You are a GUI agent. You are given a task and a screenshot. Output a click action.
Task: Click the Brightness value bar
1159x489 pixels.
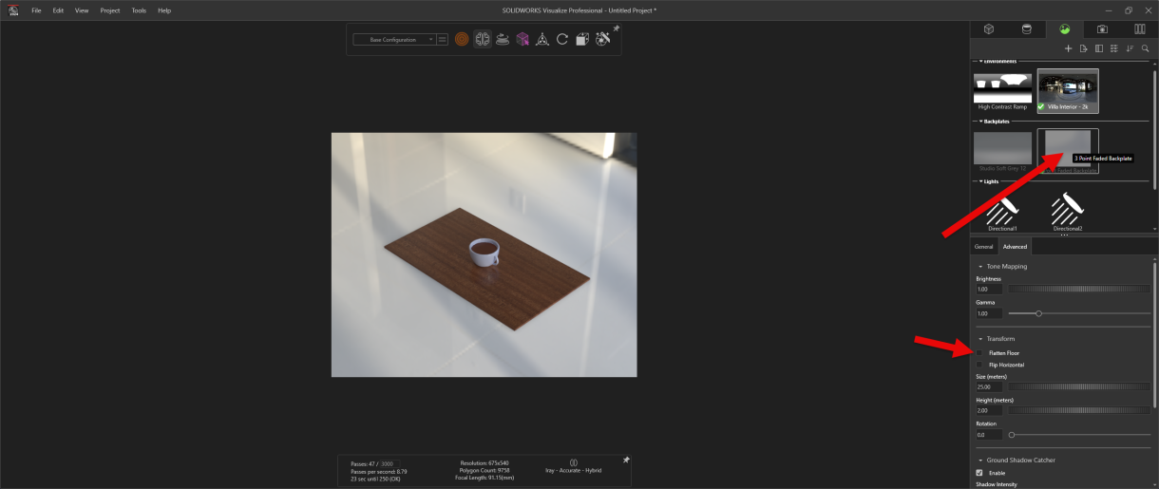tap(1078, 289)
